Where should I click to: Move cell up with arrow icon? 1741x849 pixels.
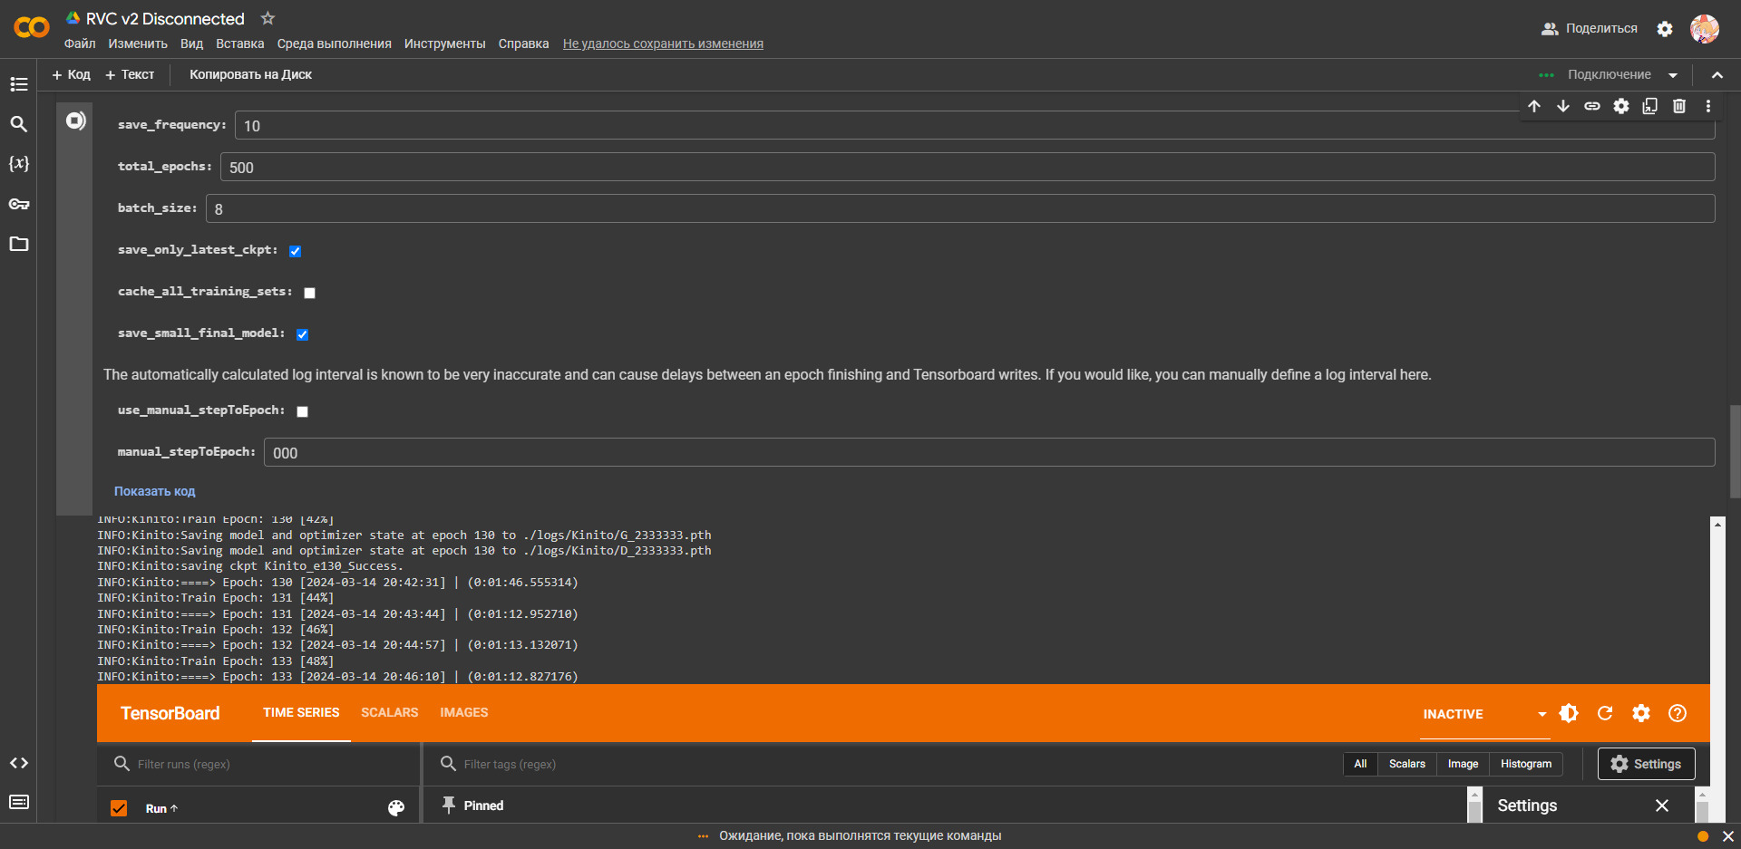[x=1534, y=106]
